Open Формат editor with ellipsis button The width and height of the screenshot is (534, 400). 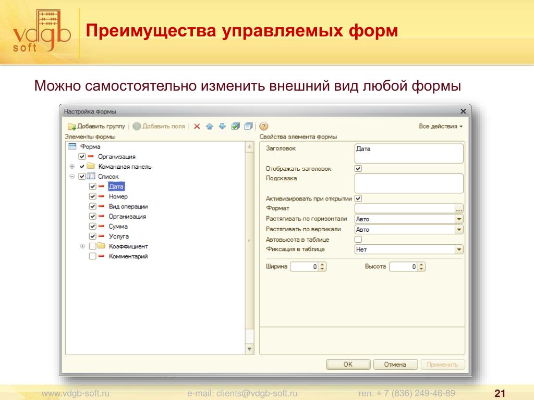[x=459, y=208]
